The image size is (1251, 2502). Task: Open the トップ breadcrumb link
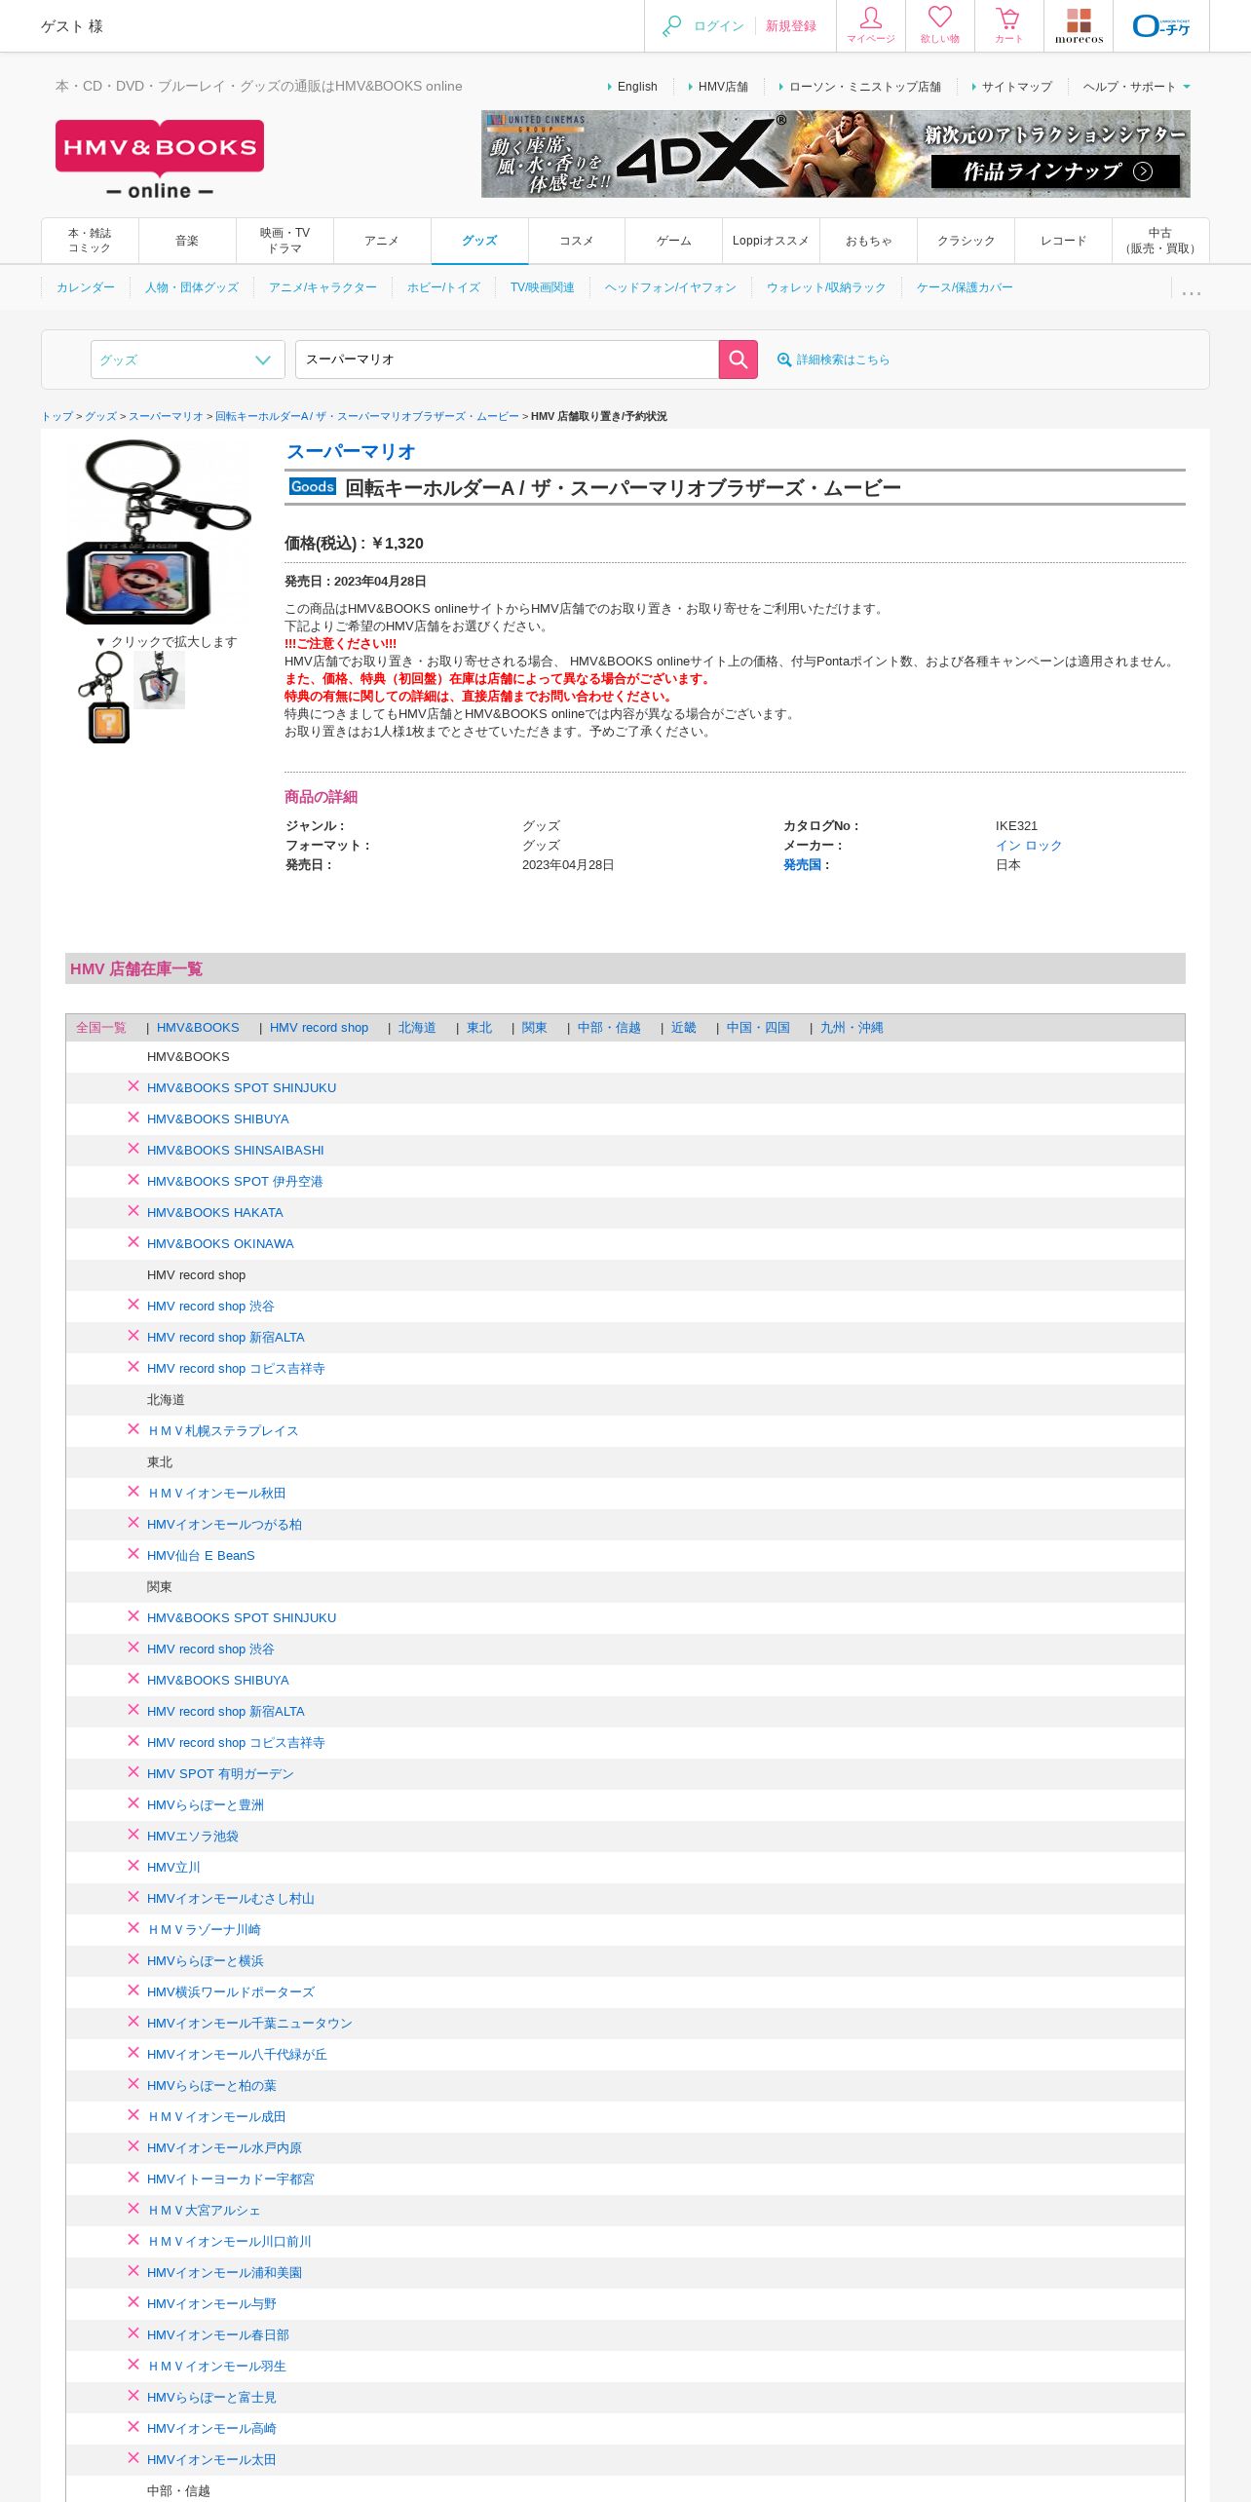57,416
